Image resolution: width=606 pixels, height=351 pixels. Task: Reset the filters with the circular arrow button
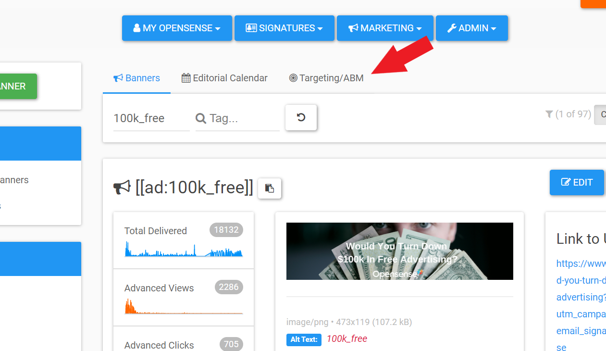tap(301, 117)
